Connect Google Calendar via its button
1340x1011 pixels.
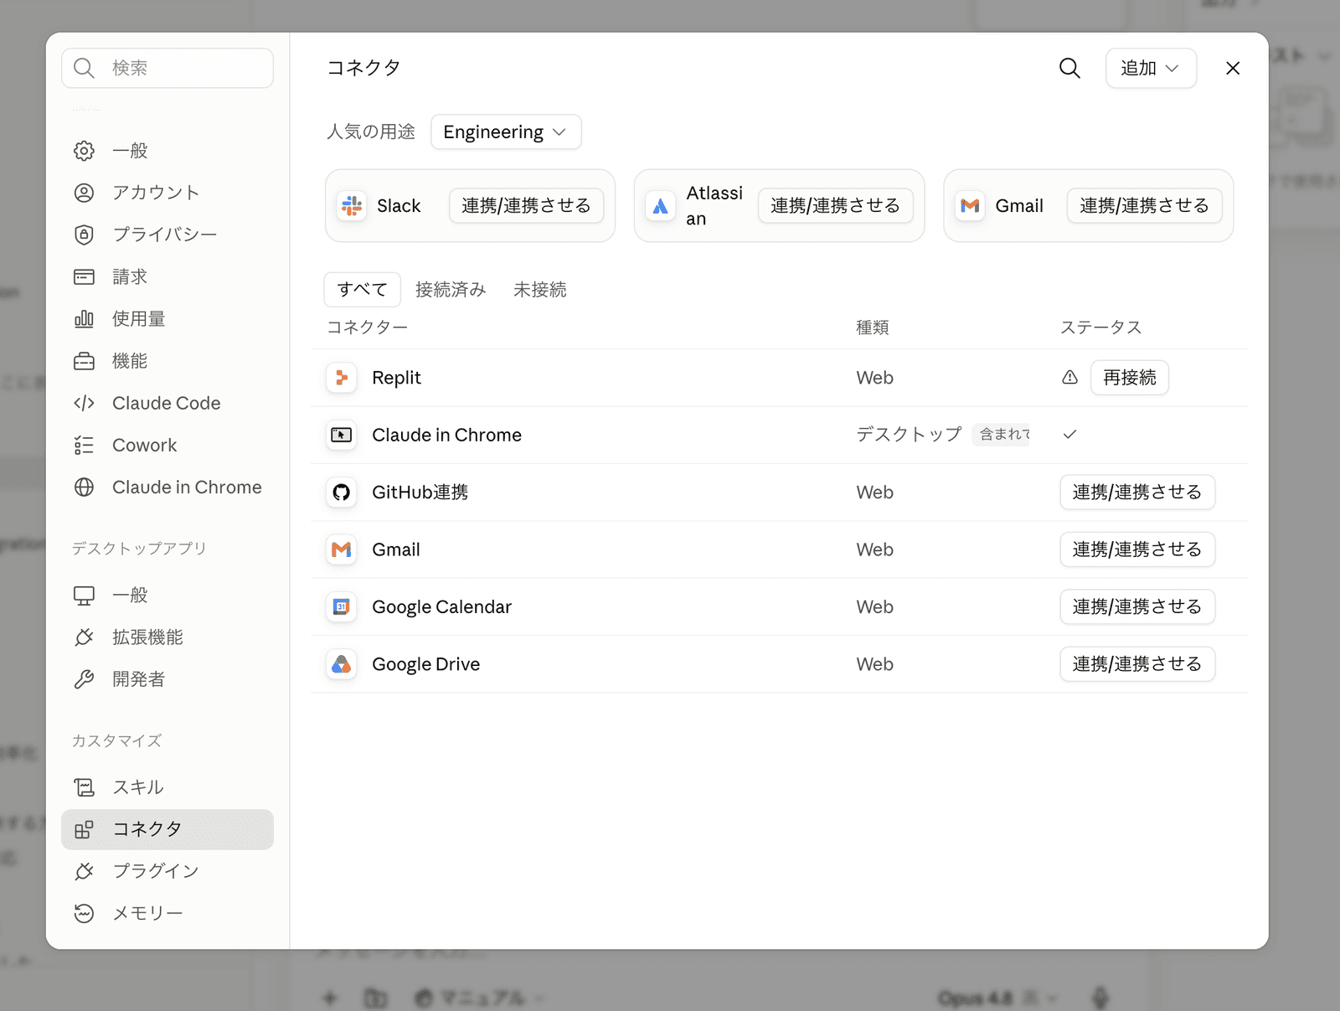(x=1137, y=606)
